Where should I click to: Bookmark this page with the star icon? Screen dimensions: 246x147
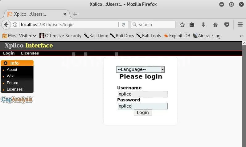tap(182, 25)
